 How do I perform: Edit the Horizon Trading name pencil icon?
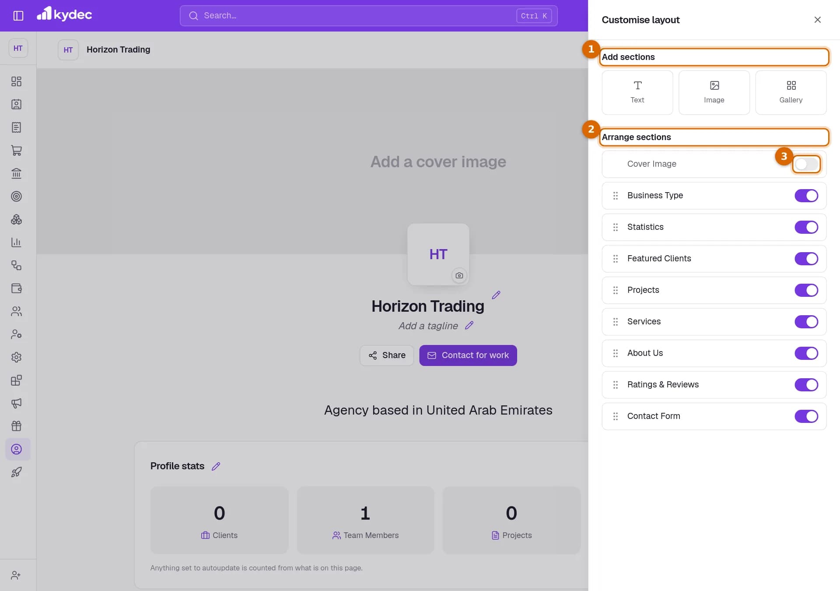coord(496,295)
